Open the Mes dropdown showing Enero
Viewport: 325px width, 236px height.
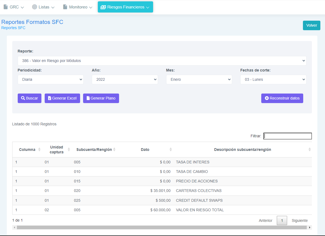pyautogui.click(x=199, y=80)
